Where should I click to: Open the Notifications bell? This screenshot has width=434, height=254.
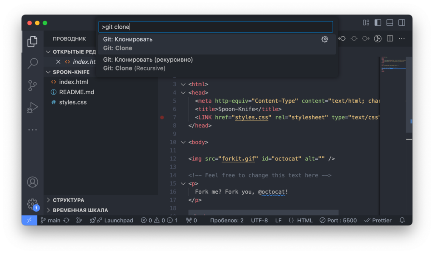coord(401,220)
